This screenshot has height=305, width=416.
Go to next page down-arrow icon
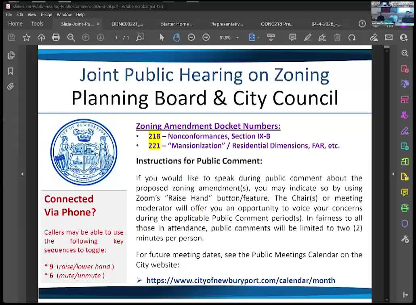point(100,38)
